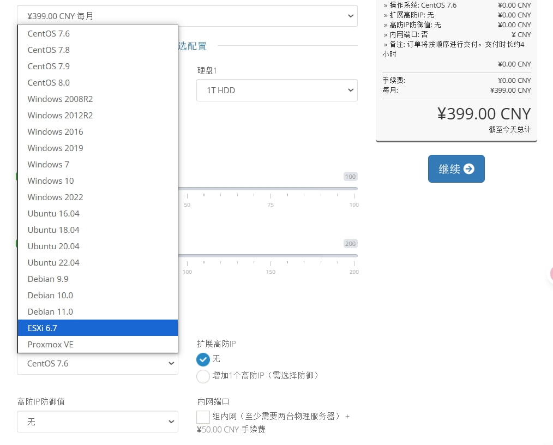Click the ¥399.00 CNY total amount
Image resolution: width=553 pixels, height=445 pixels.
(484, 114)
